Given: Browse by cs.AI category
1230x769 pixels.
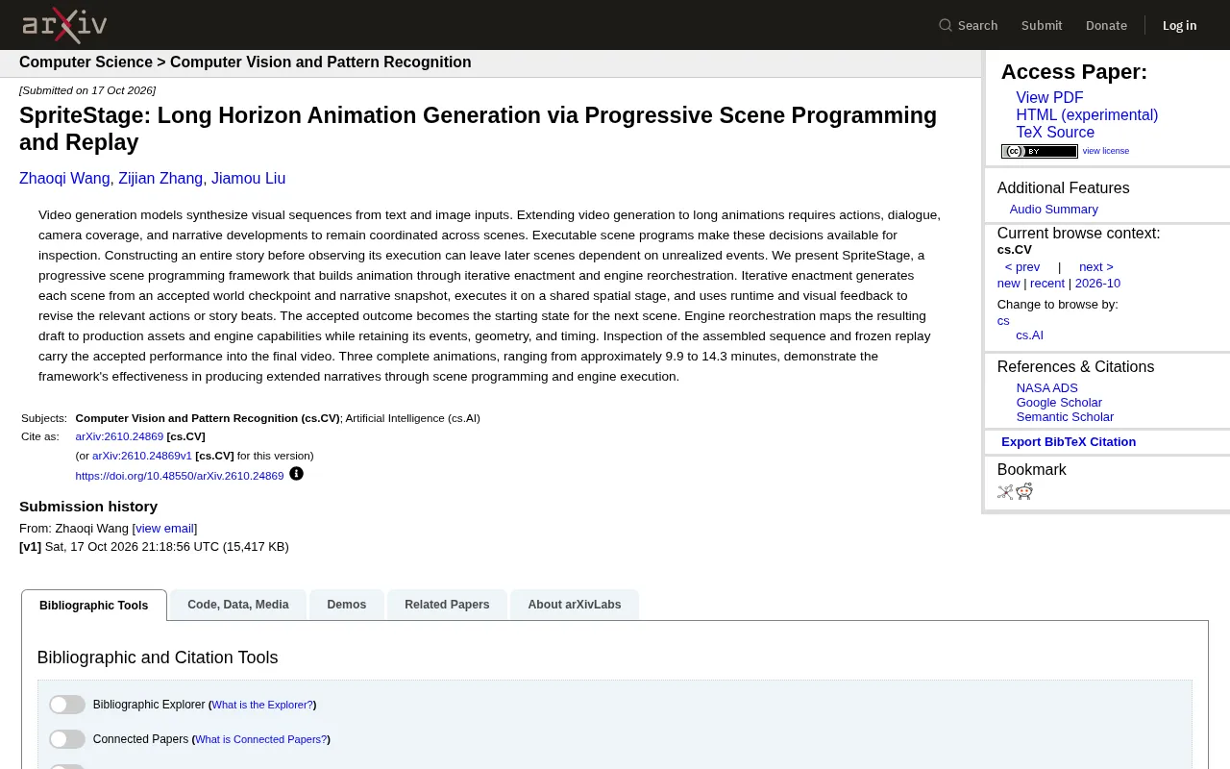Looking at the screenshot, I should pos(1029,335).
